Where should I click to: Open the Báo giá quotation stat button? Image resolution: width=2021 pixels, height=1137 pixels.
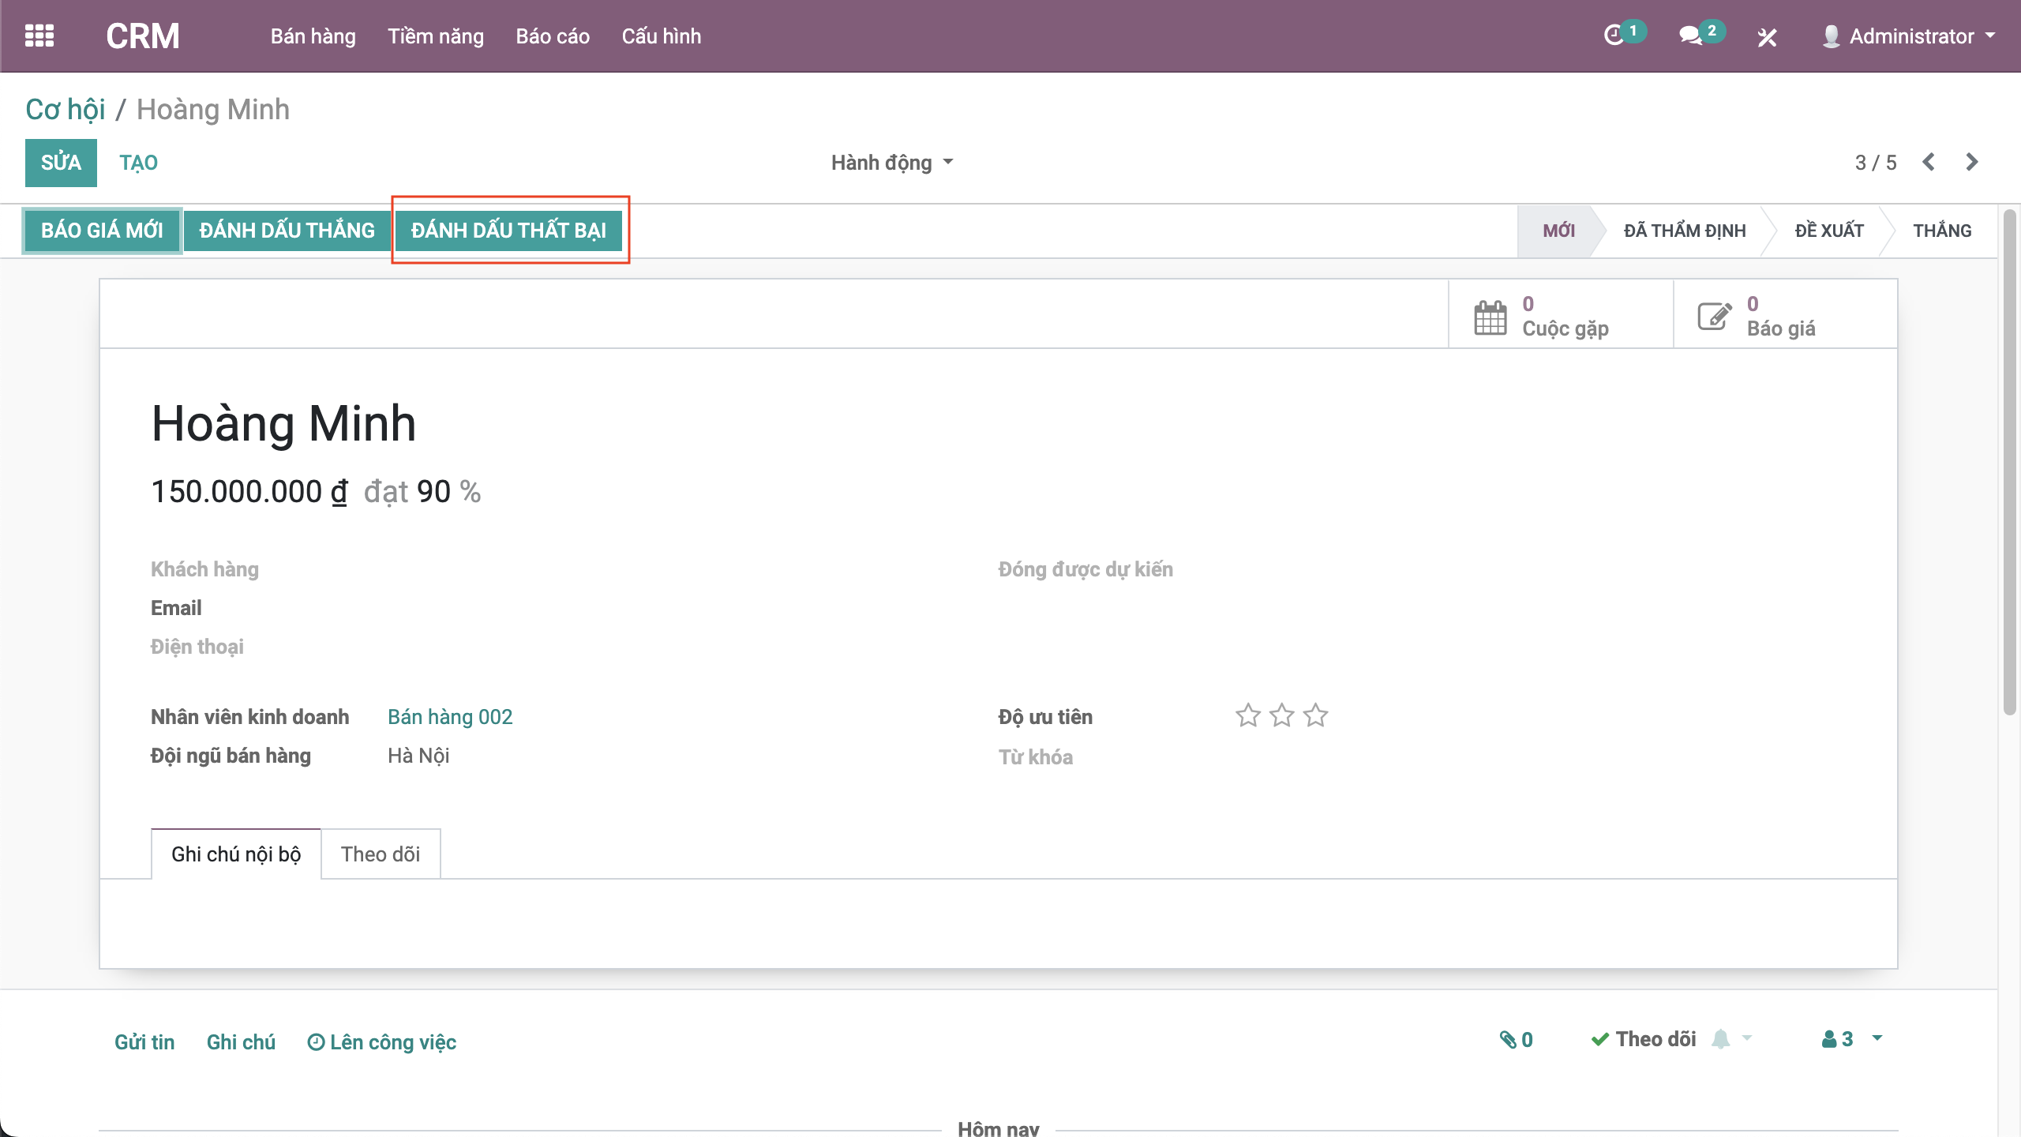(1784, 316)
